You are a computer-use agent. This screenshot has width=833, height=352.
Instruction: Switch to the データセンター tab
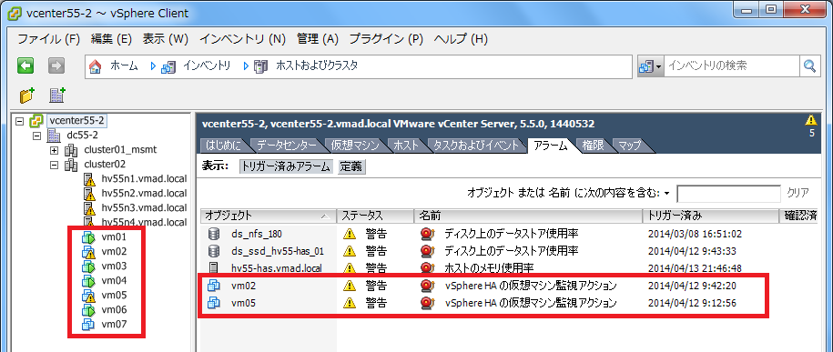[x=287, y=145]
